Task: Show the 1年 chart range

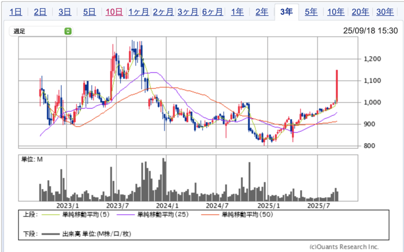Action: tap(237, 12)
